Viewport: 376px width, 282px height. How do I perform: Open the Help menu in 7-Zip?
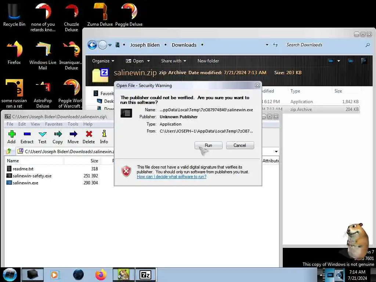[88, 124]
